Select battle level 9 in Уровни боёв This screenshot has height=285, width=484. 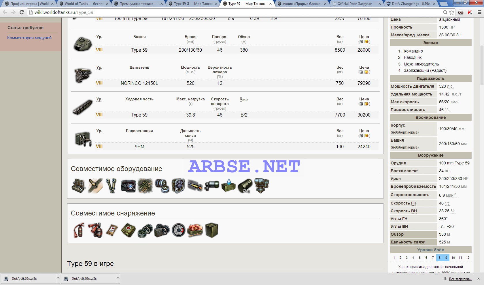[446, 258]
